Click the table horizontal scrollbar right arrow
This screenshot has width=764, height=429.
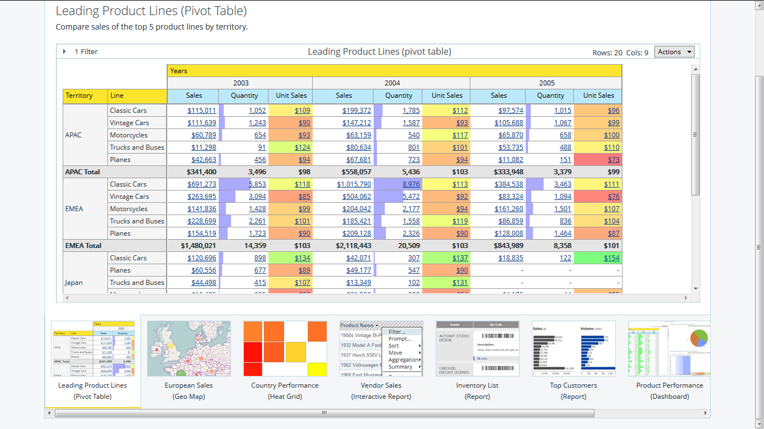686,298
